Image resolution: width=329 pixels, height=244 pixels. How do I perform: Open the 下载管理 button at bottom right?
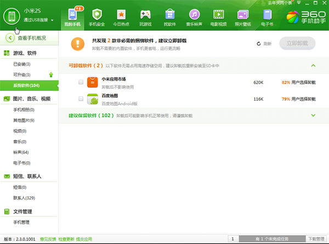[316, 239]
